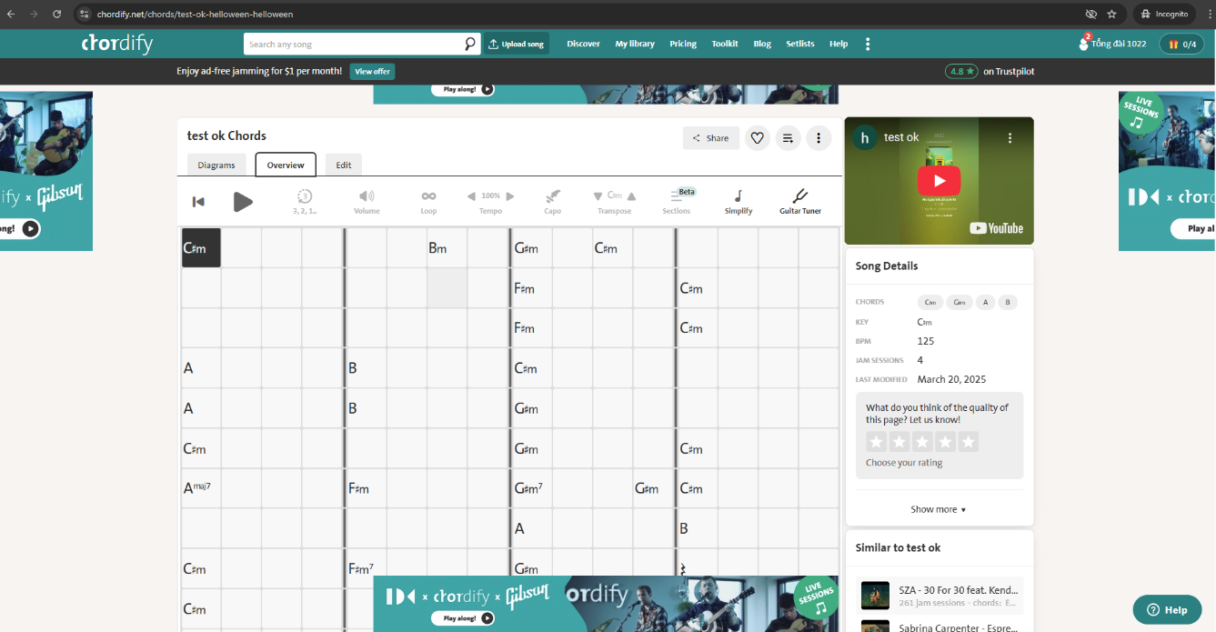Jump to the F♯m7 chord cell

[367, 568]
